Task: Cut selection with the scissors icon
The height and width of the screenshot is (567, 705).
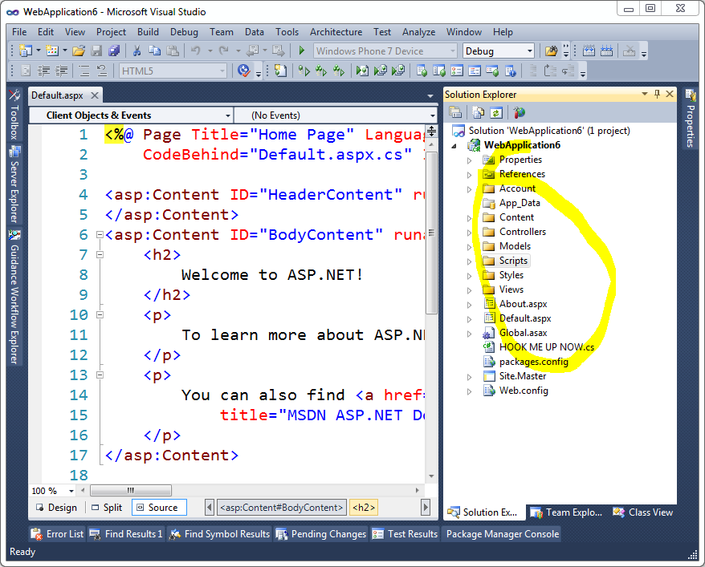Action: 137,51
